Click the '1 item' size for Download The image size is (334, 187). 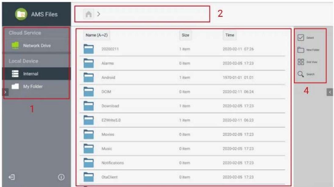coord(185,106)
